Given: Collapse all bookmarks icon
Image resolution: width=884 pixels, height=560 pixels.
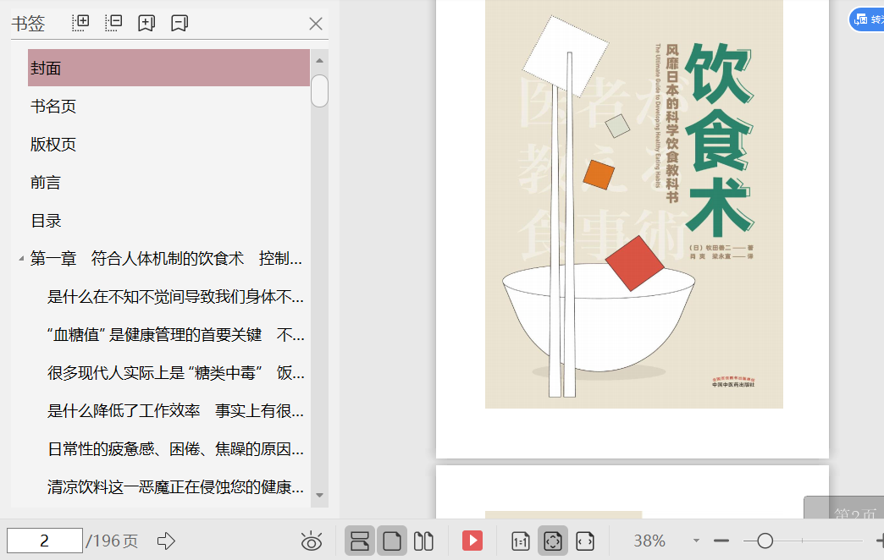Looking at the screenshot, I should (x=113, y=23).
